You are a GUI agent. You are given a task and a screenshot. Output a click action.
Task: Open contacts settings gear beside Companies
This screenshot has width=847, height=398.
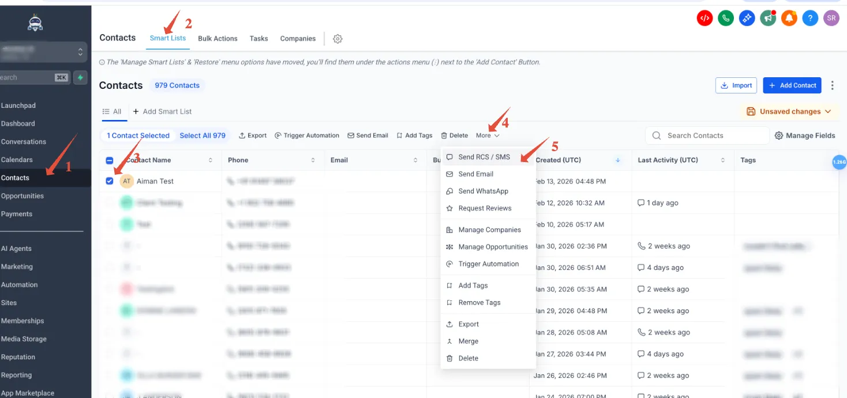[x=338, y=39]
